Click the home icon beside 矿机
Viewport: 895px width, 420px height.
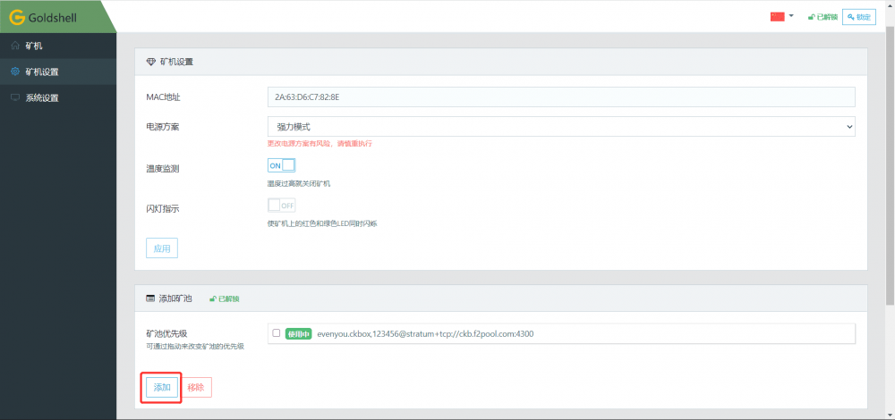pyautogui.click(x=15, y=46)
